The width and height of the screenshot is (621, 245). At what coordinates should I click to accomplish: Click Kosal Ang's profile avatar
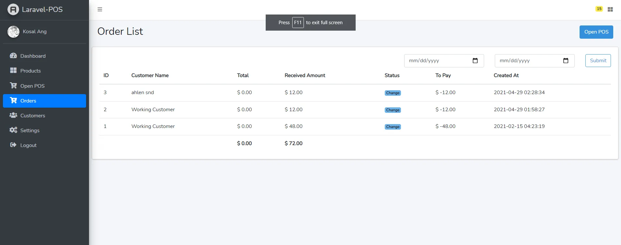click(x=13, y=32)
